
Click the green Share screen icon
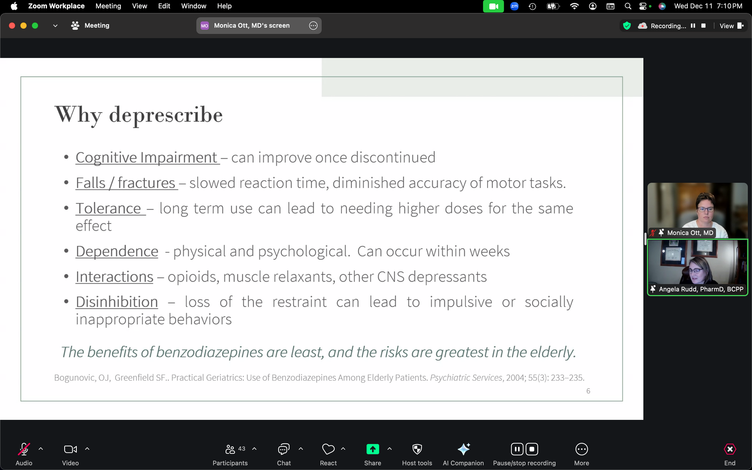coord(372,449)
